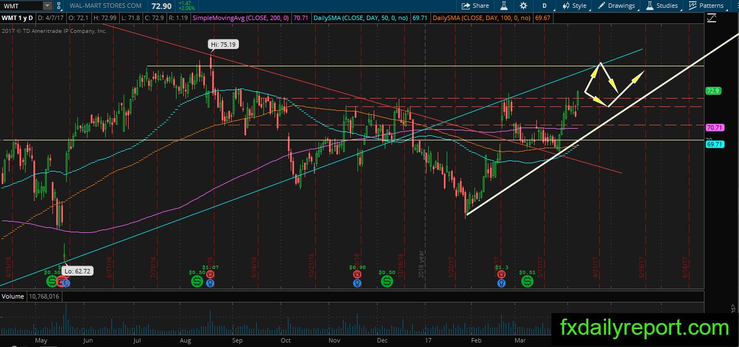Click $0.98 earnings phone icon
Screen dimensions: 739x347
point(358,275)
